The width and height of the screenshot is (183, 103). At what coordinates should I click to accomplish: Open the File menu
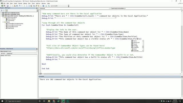tap(4, 3)
